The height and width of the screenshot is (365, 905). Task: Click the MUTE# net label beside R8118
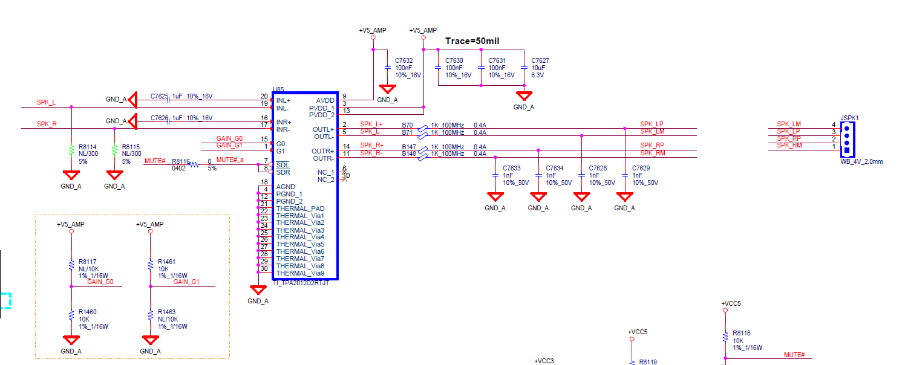click(794, 355)
